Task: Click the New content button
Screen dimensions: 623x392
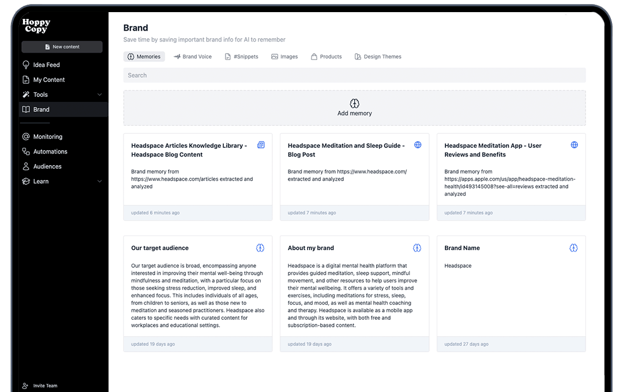Action: pyautogui.click(x=62, y=47)
